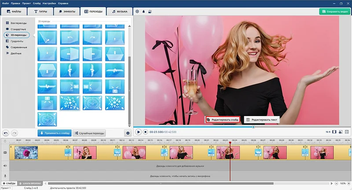352x190 pixels.
Task: Click Редактировать текст button
Action: pos(262,120)
